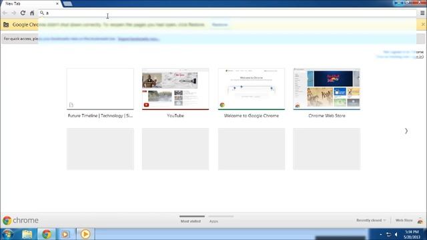Click the 'YouTube' tile label
This screenshot has height=240, width=427.
click(175, 115)
